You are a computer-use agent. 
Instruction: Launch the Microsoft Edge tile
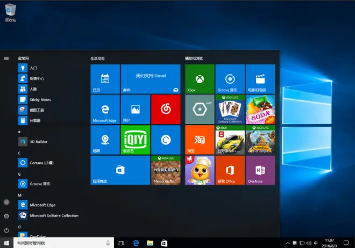pos(105,109)
